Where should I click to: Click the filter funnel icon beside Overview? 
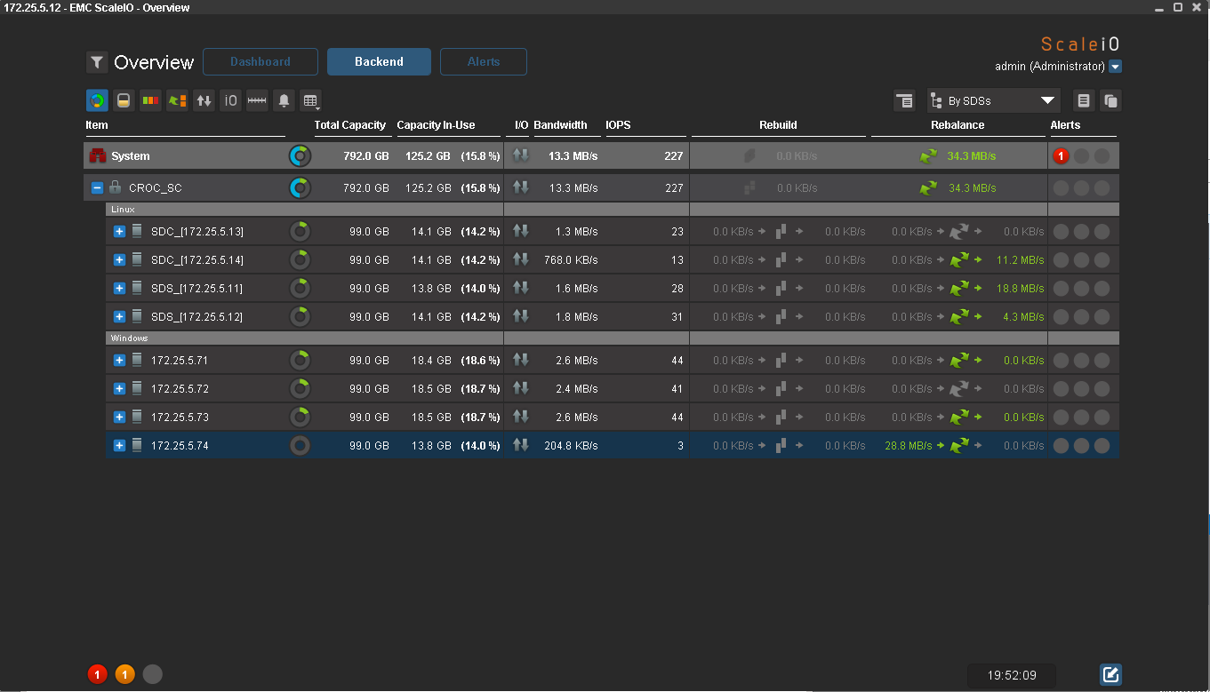pyautogui.click(x=97, y=62)
